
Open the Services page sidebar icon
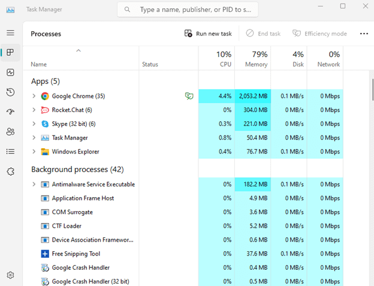click(10, 171)
